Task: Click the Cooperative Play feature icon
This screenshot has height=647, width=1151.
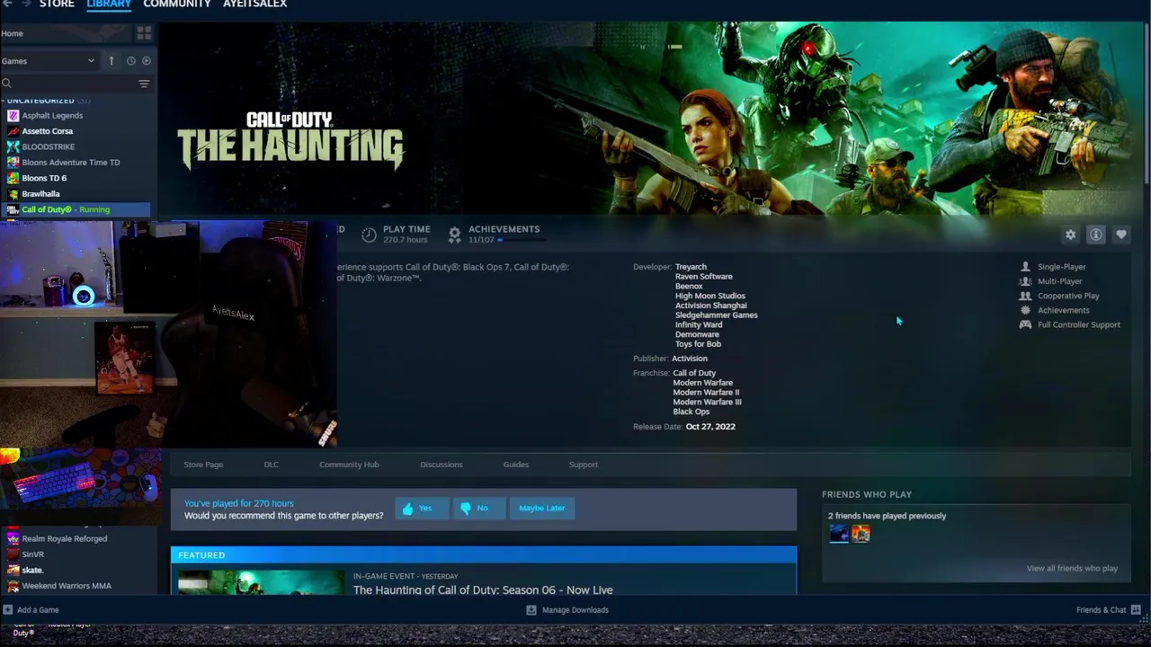Action: tap(1025, 296)
